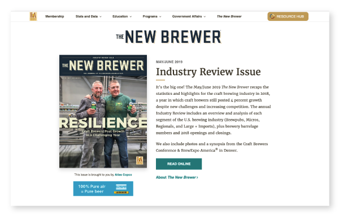Click the Resource Hub circular icon
The height and width of the screenshot is (219, 339).
272,16
